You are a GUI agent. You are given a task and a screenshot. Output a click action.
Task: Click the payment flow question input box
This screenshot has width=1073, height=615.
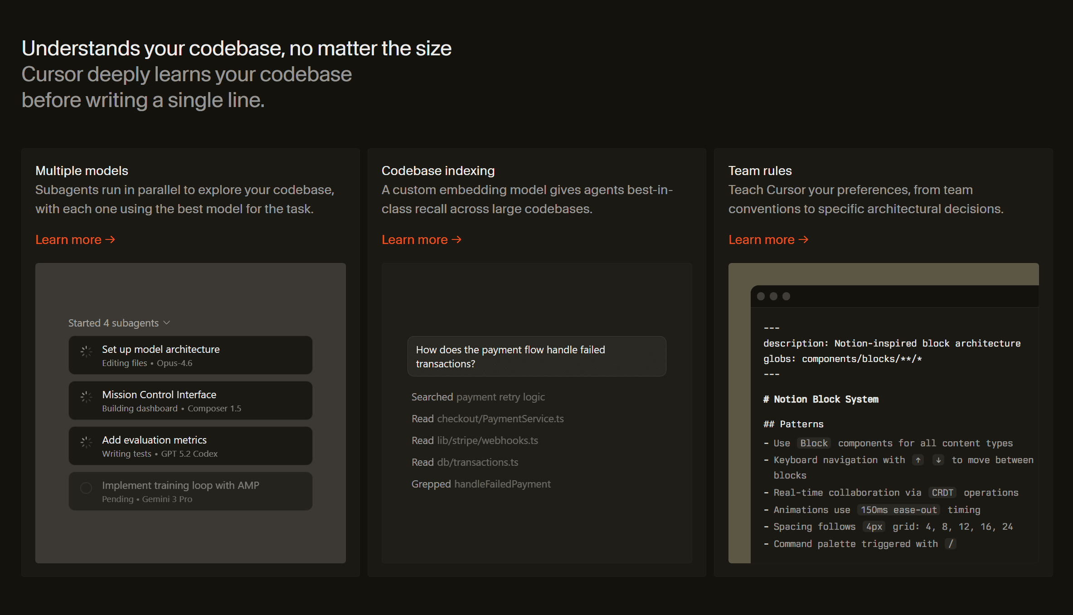(537, 356)
